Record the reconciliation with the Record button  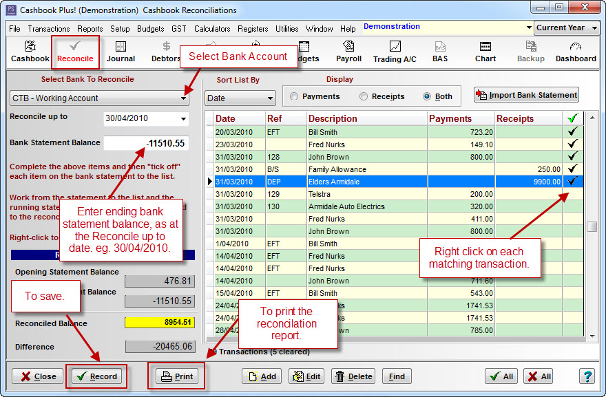96,376
